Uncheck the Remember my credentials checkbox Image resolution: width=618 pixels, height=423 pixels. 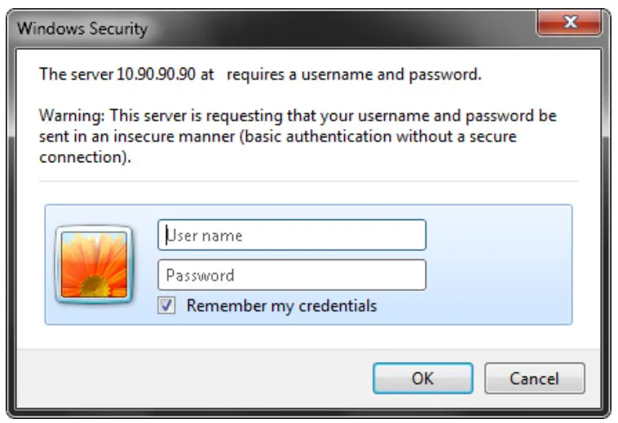click(167, 306)
